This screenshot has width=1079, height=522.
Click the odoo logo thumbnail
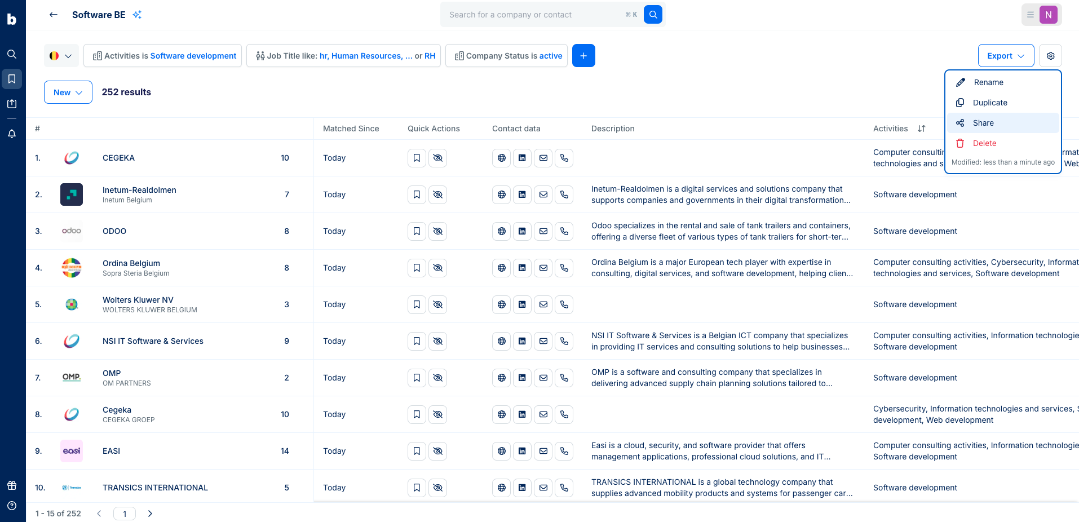click(72, 231)
